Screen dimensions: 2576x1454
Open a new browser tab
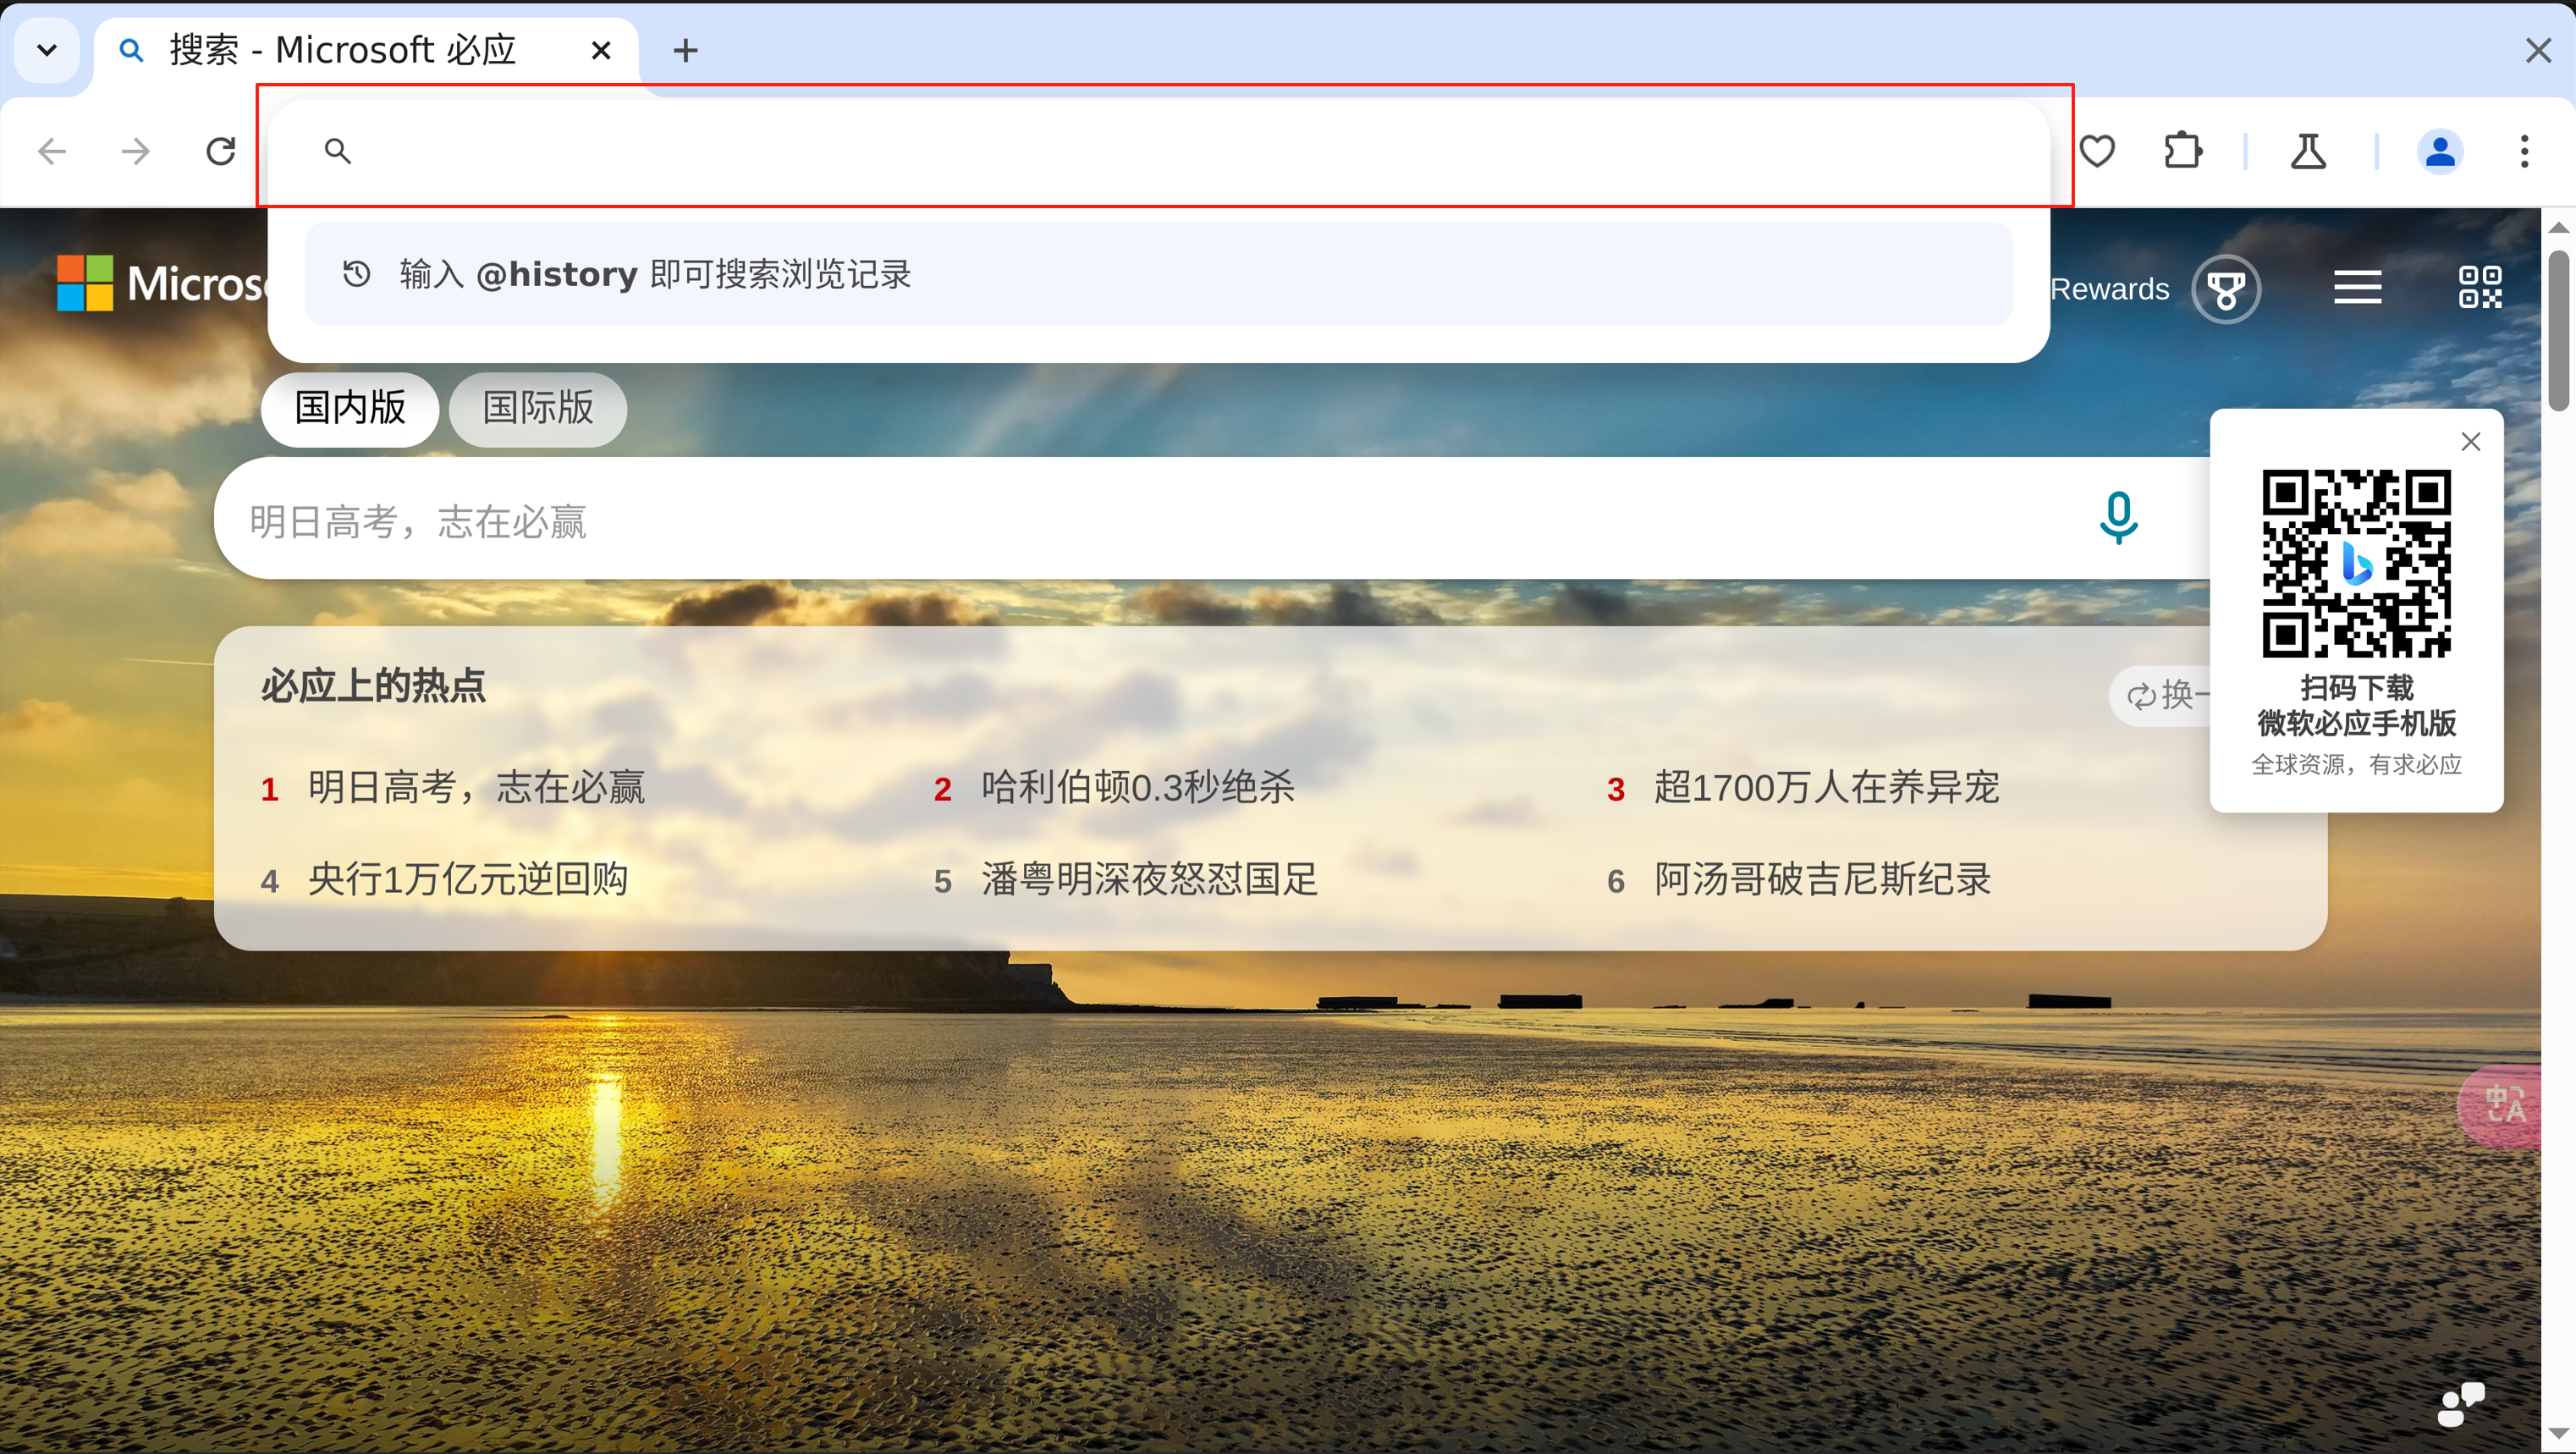tap(686, 50)
